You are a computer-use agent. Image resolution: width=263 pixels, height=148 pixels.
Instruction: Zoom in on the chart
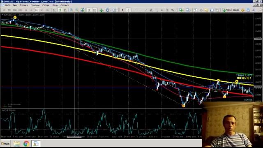[71, 10]
